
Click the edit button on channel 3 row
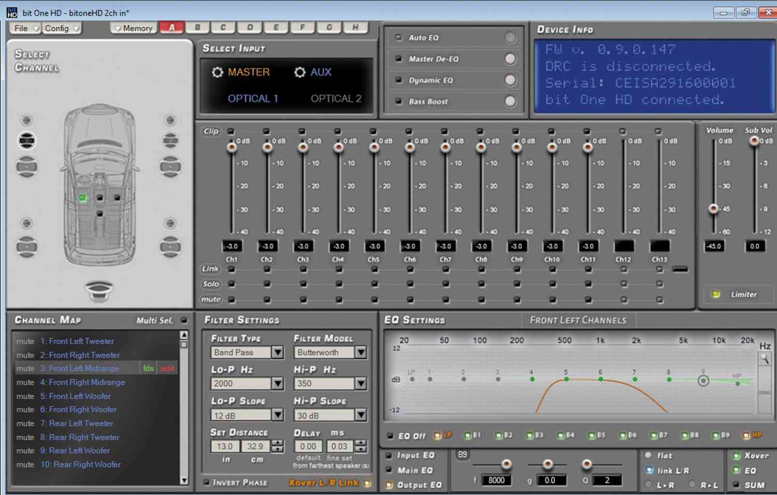(167, 368)
